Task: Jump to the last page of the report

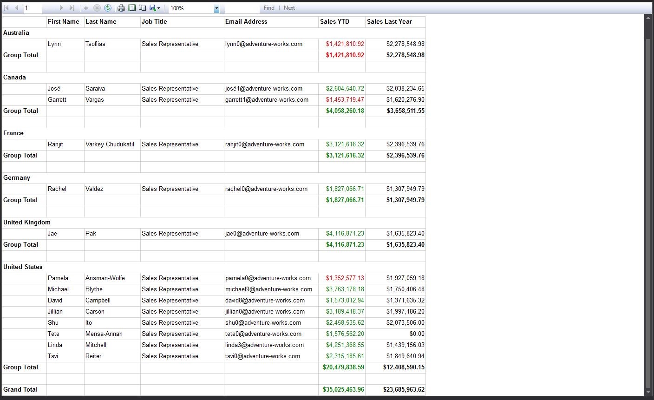Action: (72, 8)
